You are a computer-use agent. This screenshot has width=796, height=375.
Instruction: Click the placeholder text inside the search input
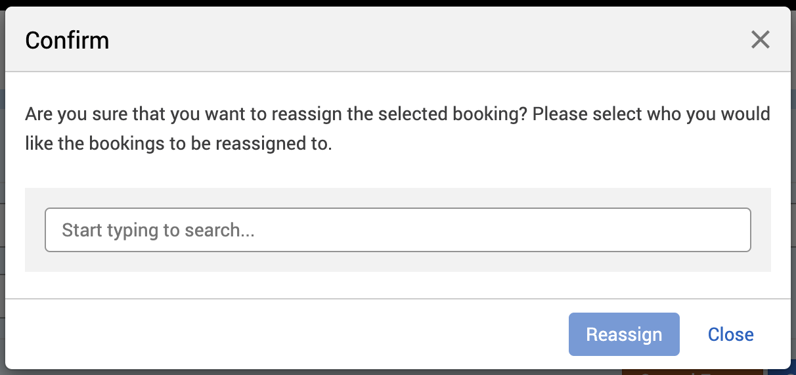(158, 230)
